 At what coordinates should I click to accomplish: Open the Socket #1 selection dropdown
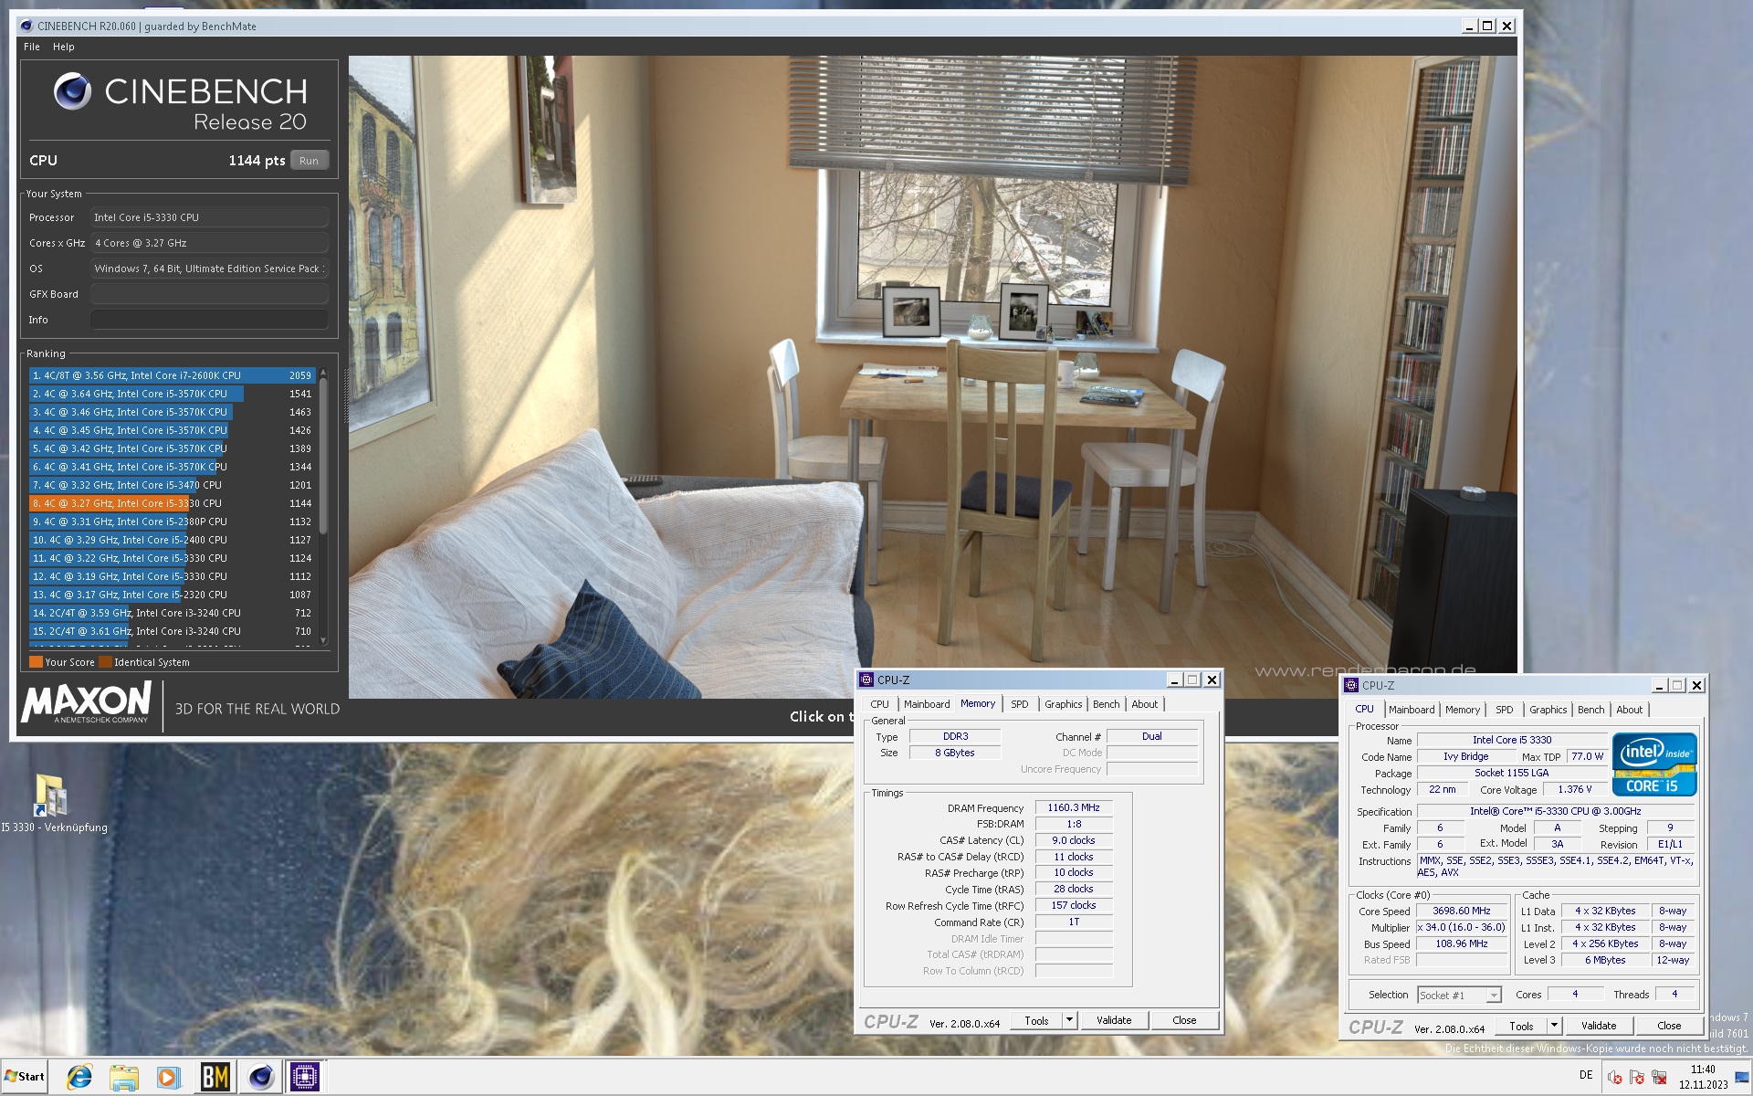pyautogui.click(x=1459, y=996)
